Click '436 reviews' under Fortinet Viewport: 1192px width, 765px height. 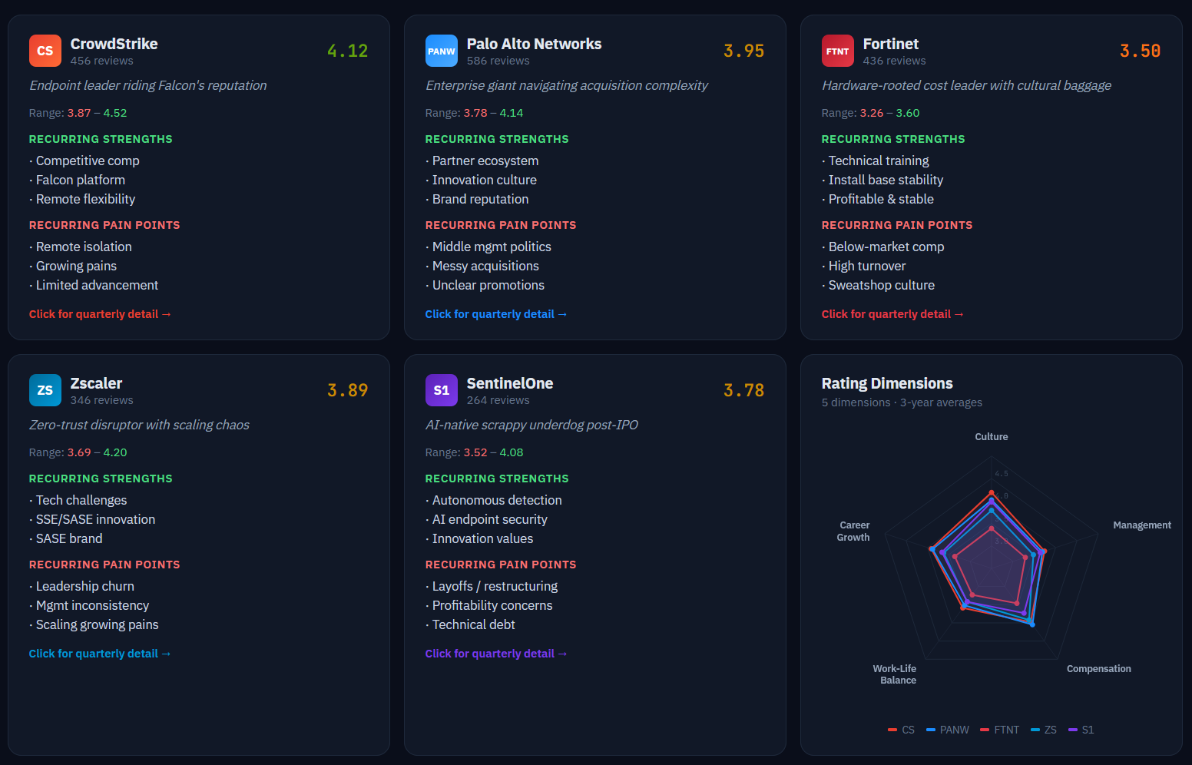[x=895, y=61]
